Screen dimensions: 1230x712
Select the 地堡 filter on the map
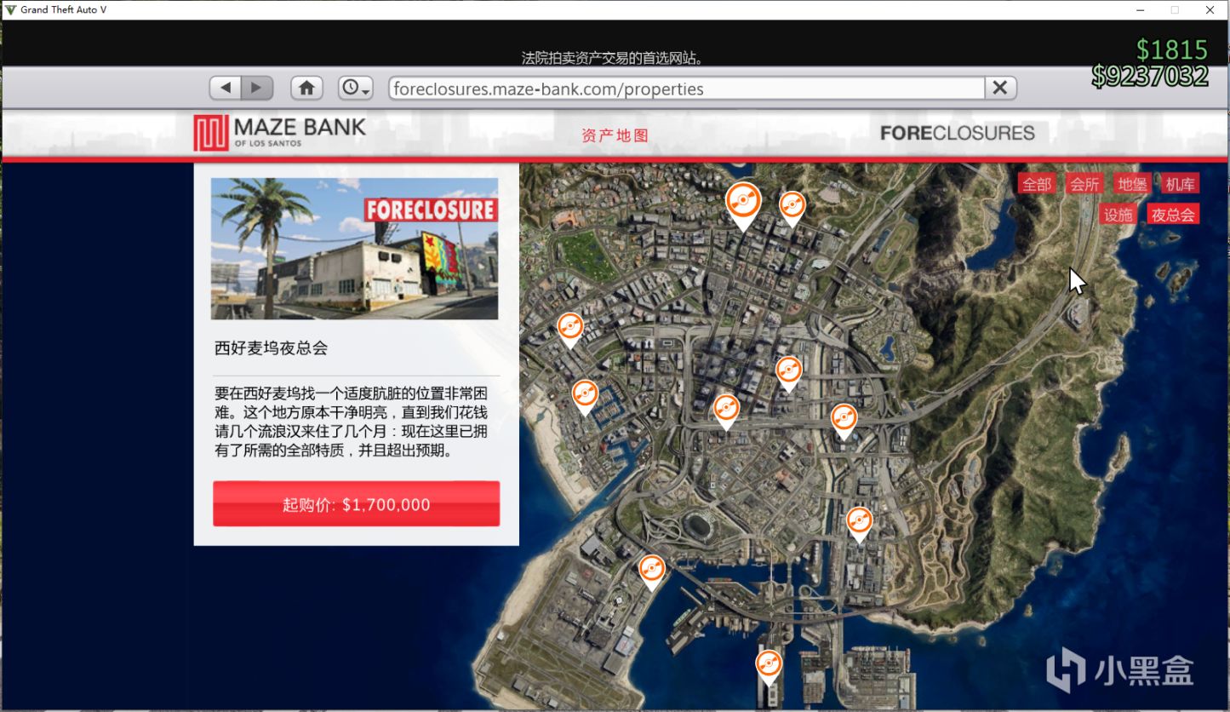coord(1132,184)
